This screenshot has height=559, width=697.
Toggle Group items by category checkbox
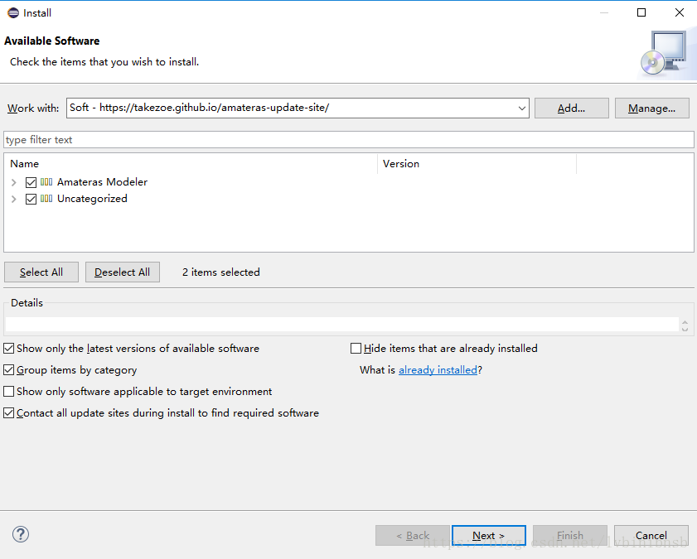pos(9,370)
